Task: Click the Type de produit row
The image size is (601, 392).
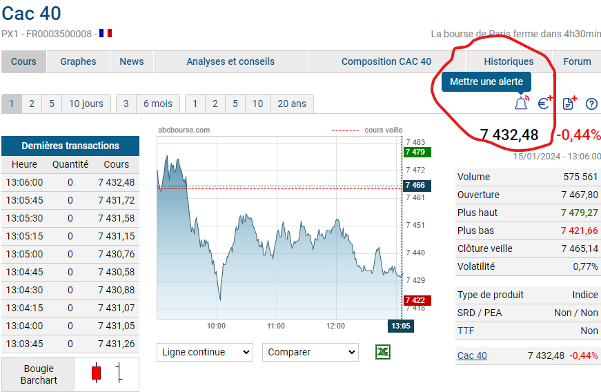Action: point(528,295)
